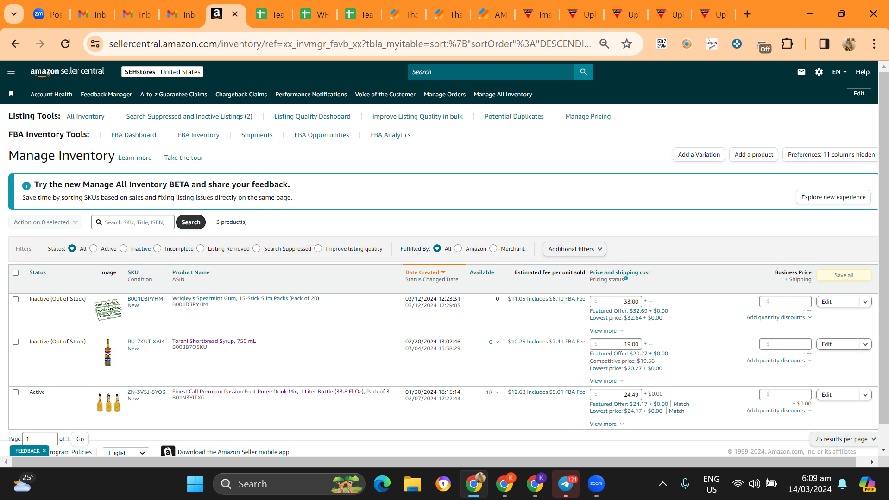The image size is (889, 500).
Task: Click the Add a Variation button
Action: click(699, 154)
